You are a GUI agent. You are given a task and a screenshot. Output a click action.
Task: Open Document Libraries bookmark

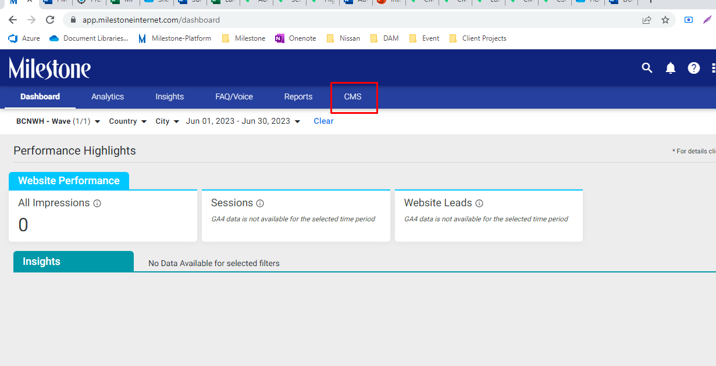[x=89, y=38]
